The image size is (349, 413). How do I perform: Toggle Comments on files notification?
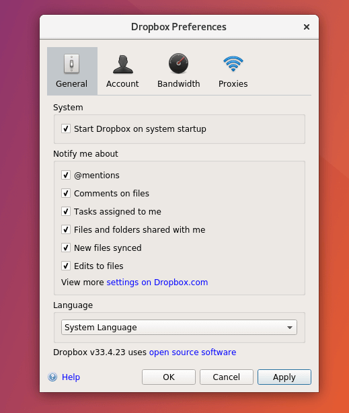point(66,193)
